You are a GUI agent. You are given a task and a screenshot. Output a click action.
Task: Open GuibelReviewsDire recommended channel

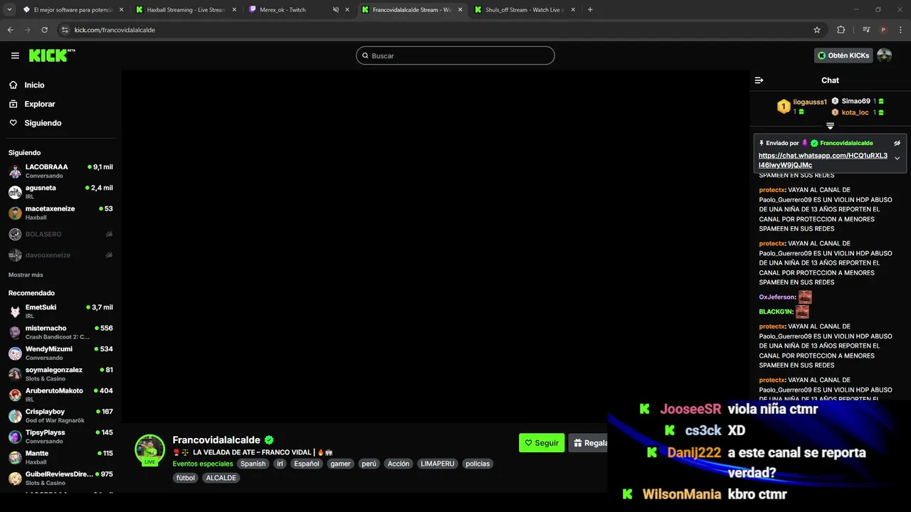[x=60, y=478]
